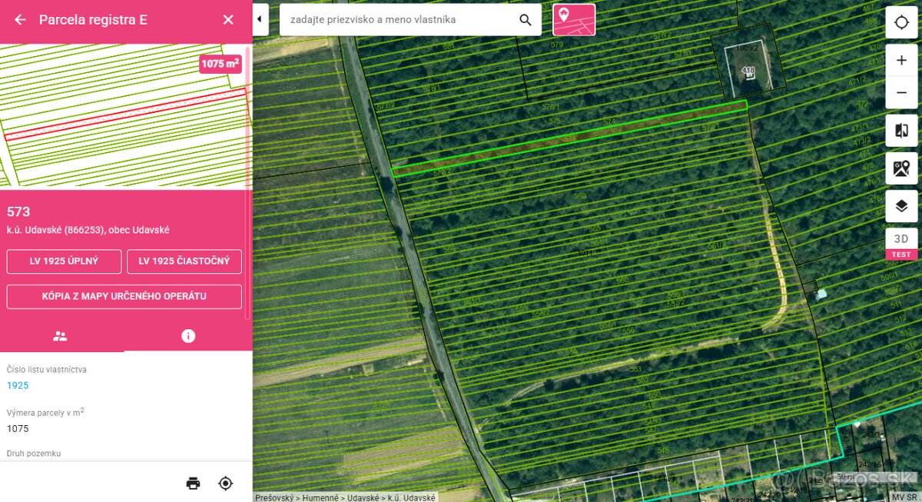Switch to the parcel info tab
Image resolution: width=922 pixels, height=502 pixels.
[x=188, y=336]
